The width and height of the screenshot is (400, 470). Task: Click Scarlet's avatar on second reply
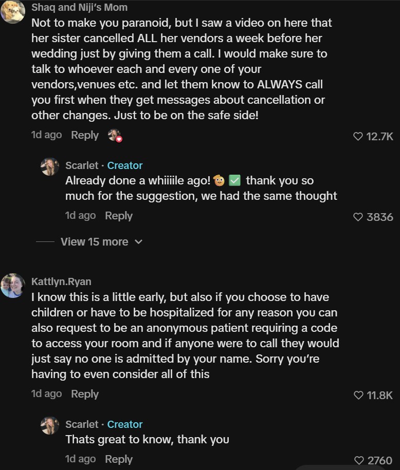tap(50, 426)
